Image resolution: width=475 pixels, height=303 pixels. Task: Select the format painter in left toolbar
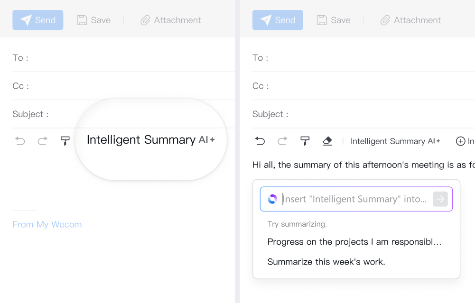click(65, 141)
